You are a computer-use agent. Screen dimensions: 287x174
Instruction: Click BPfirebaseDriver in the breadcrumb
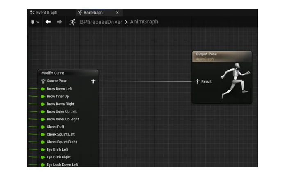pyautogui.click(x=101, y=22)
